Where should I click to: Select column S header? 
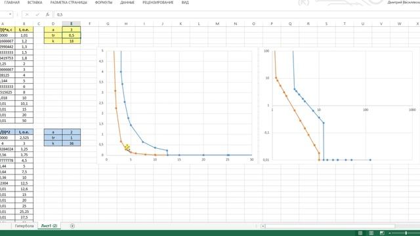(x=326, y=24)
